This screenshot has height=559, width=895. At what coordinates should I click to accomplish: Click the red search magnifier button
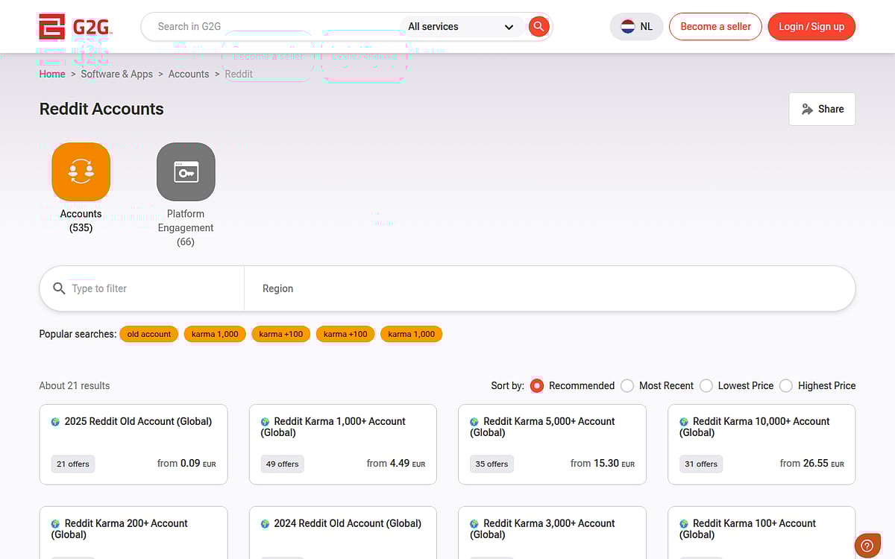coord(538,27)
